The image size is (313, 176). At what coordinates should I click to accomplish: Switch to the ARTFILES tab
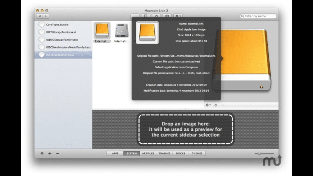[148, 153]
